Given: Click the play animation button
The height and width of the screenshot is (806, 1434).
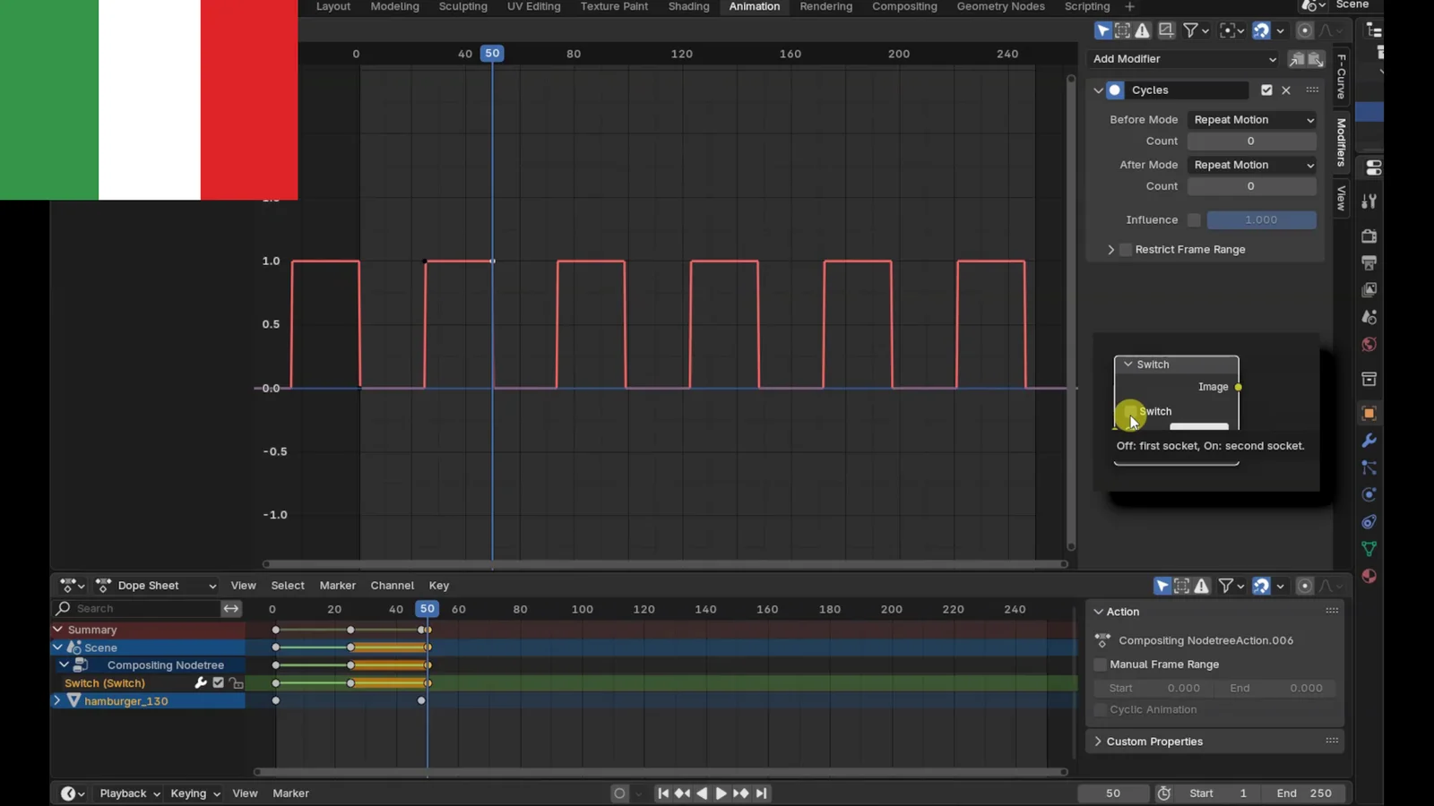Looking at the screenshot, I should pyautogui.click(x=721, y=793).
